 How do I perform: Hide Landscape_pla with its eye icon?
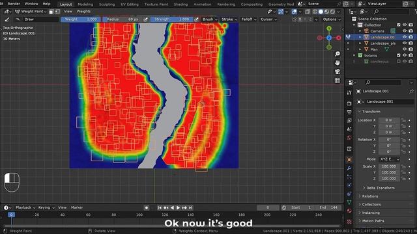pos(405,44)
